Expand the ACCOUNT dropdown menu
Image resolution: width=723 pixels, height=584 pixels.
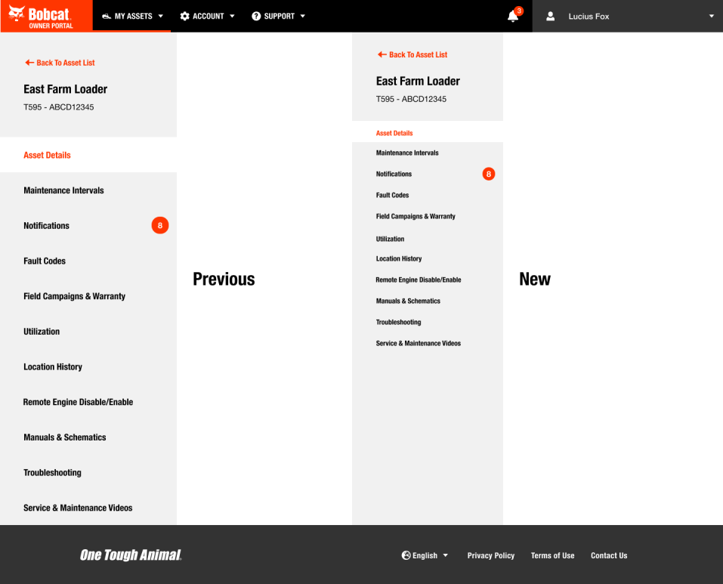pos(207,15)
